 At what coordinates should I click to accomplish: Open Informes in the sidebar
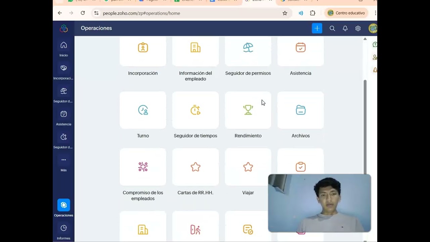tap(63, 232)
